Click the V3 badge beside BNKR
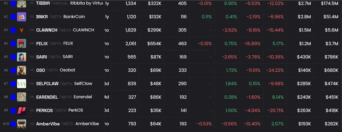Image resolution: width=342 pixels, height=132 pixels. (32, 17)
